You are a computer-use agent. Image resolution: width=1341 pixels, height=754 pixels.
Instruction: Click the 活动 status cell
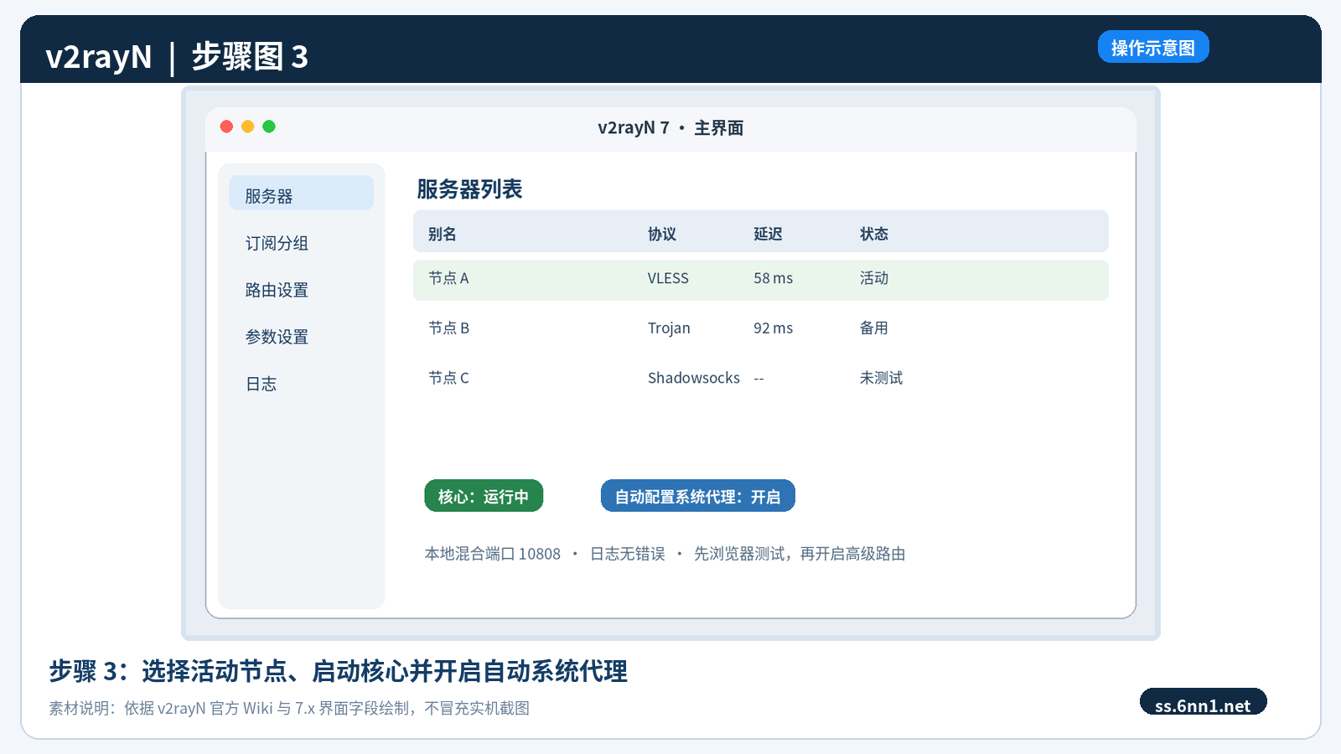[874, 278]
